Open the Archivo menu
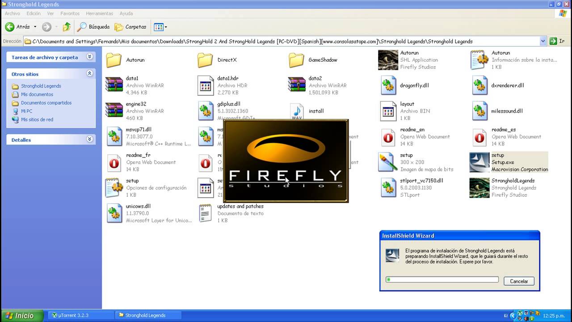This screenshot has height=322, width=572. point(13,13)
